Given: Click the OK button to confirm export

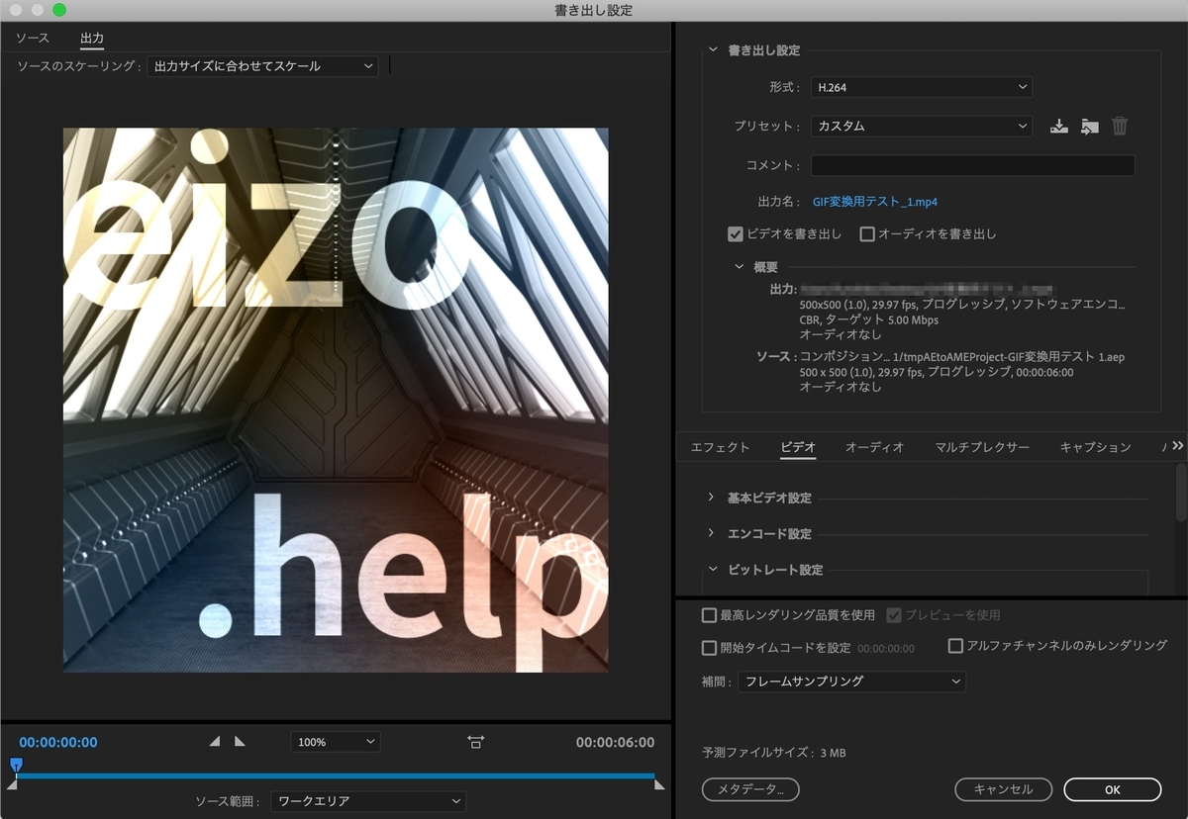Looking at the screenshot, I should [1112, 789].
